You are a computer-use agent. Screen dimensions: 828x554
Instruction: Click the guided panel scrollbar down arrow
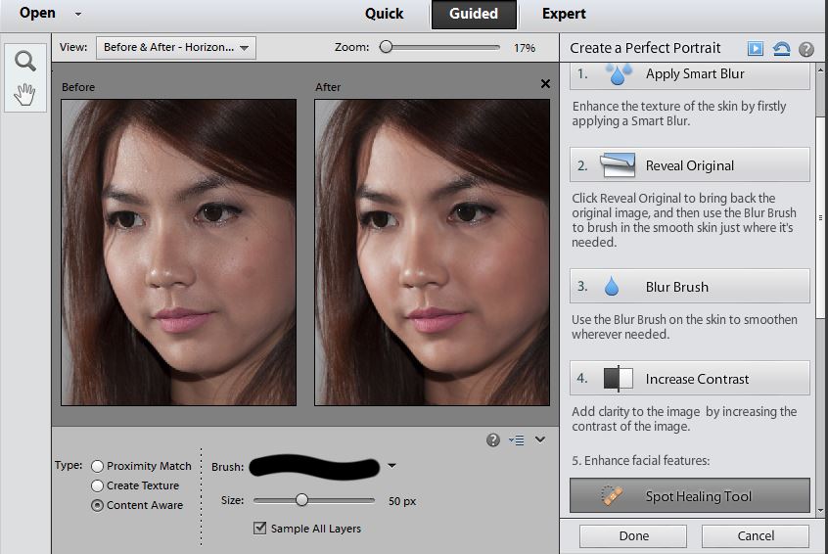(820, 510)
